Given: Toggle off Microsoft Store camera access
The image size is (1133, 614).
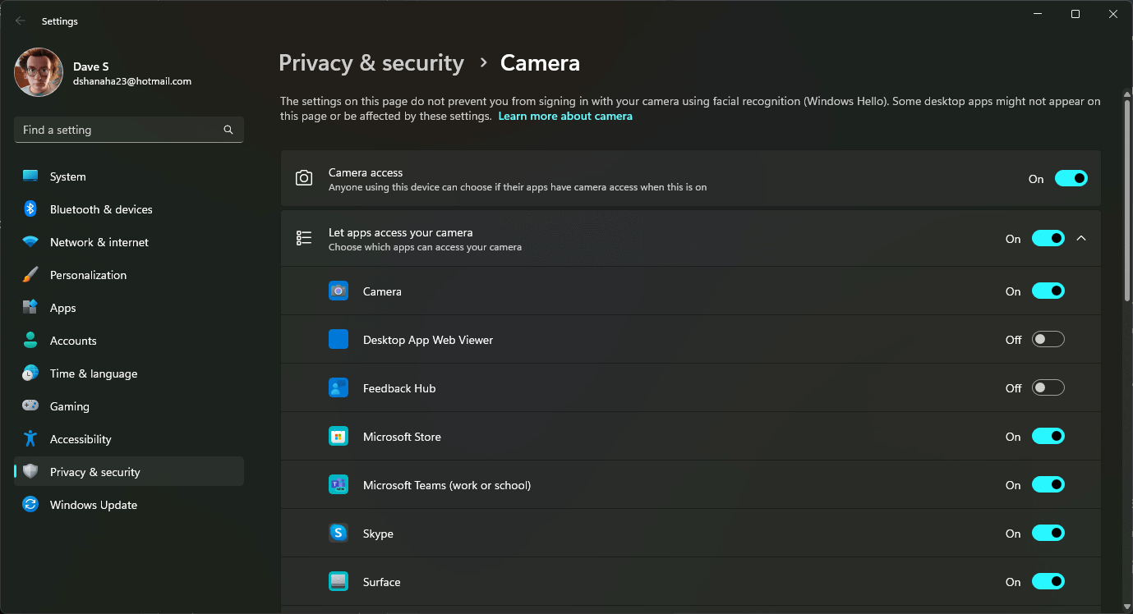Looking at the screenshot, I should pos(1048,436).
